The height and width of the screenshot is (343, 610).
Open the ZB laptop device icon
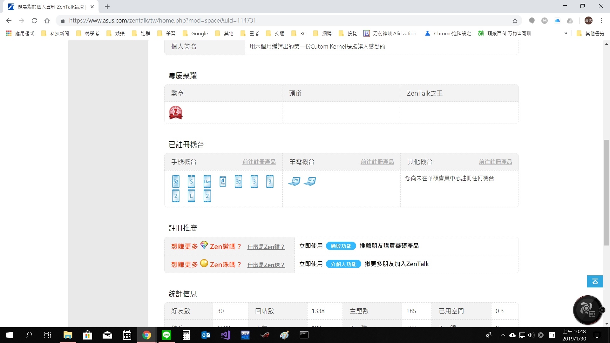(x=294, y=181)
